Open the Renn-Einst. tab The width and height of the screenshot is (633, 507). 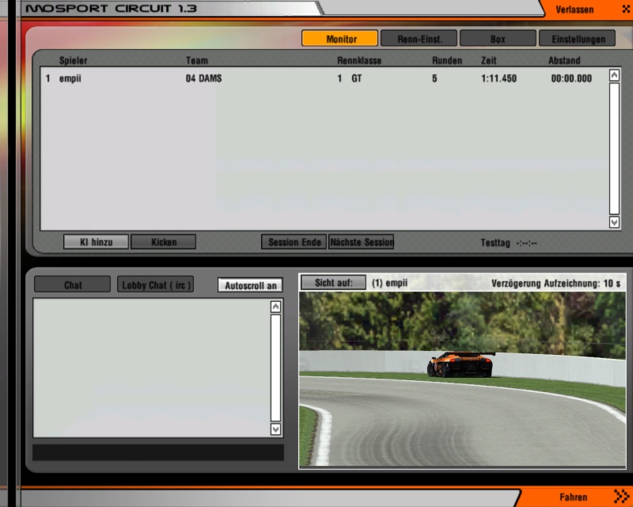tap(418, 38)
